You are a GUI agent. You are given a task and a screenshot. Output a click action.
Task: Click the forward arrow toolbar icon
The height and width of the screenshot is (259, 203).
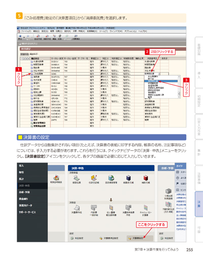click(28, 37)
